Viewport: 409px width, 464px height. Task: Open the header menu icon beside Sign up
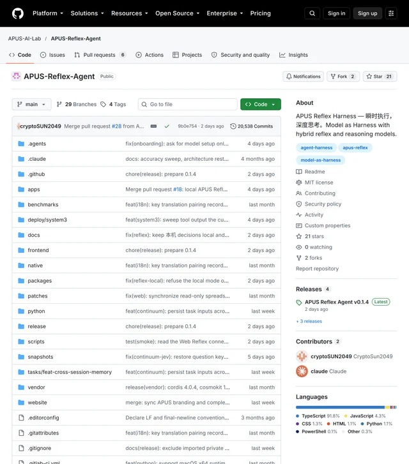point(391,13)
